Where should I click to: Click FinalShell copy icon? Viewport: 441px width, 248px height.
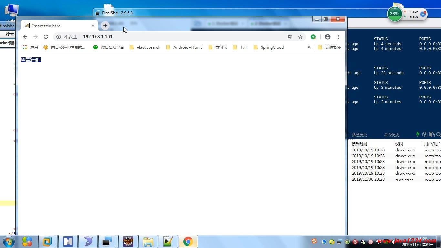[x=425, y=134]
